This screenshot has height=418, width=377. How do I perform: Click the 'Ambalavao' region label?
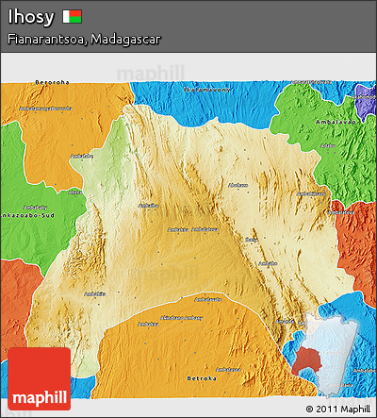click(336, 122)
